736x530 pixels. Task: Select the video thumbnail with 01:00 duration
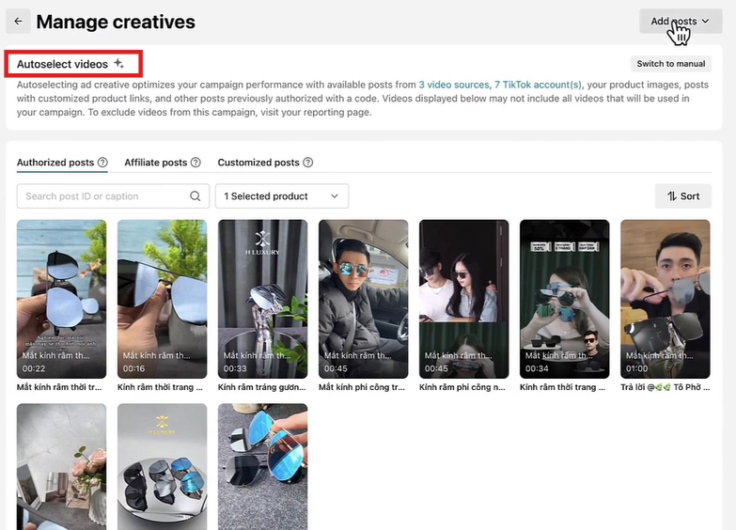pyautogui.click(x=665, y=299)
